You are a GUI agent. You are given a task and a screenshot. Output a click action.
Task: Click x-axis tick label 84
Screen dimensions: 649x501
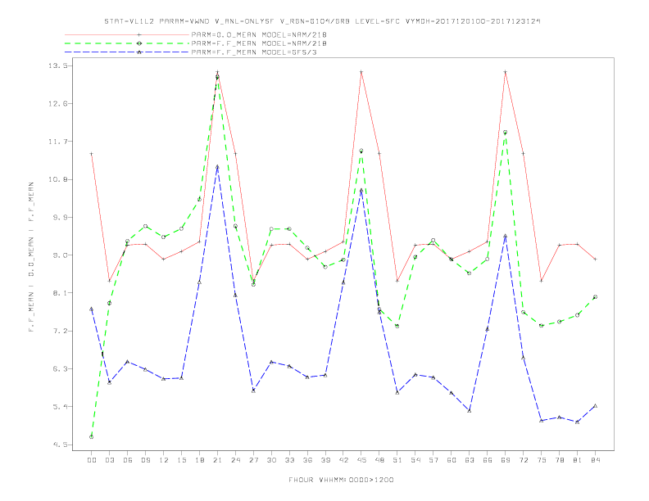coord(596,460)
